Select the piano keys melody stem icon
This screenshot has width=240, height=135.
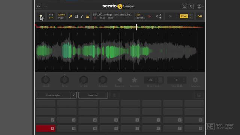click(x=76, y=16)
